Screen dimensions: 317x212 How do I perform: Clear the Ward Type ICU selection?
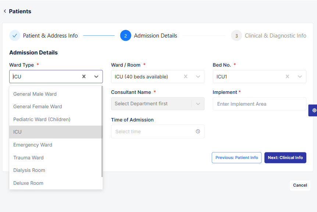(84, 77)
